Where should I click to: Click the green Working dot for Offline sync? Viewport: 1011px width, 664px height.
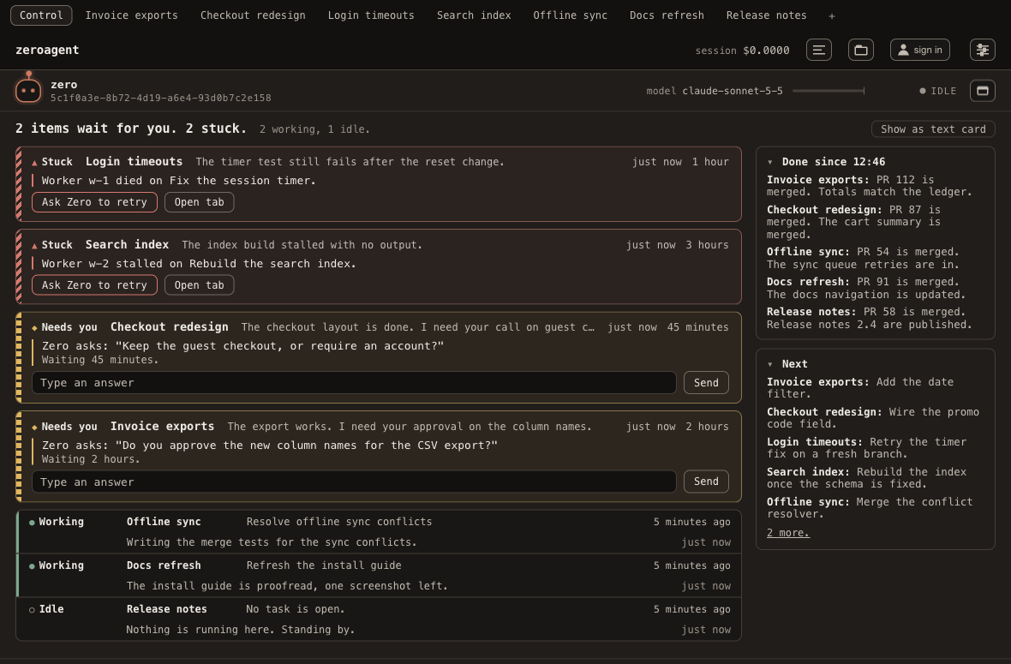(x=32, y=522)
